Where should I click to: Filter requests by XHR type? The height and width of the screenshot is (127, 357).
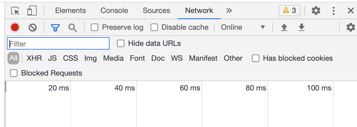click(x=34, y=58)
